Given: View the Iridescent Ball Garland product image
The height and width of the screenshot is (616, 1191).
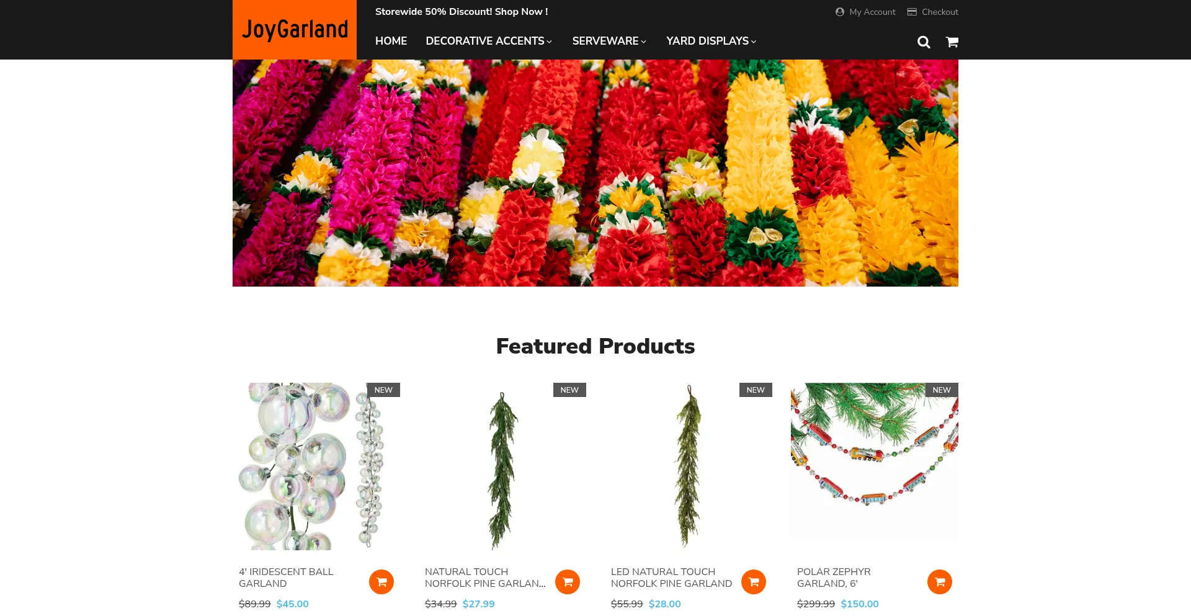Looking at the screenshot, I should (x=319, y=466).
